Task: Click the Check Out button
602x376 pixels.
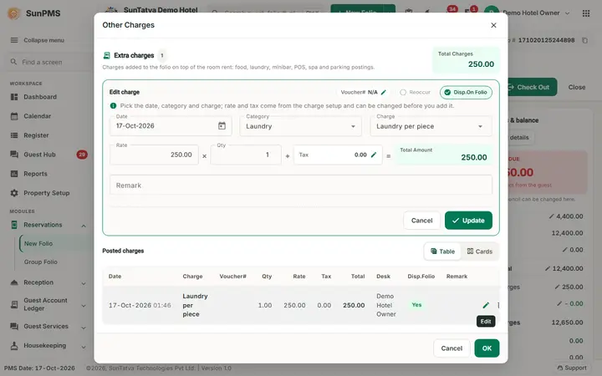Action: click(x=532, y=87)
